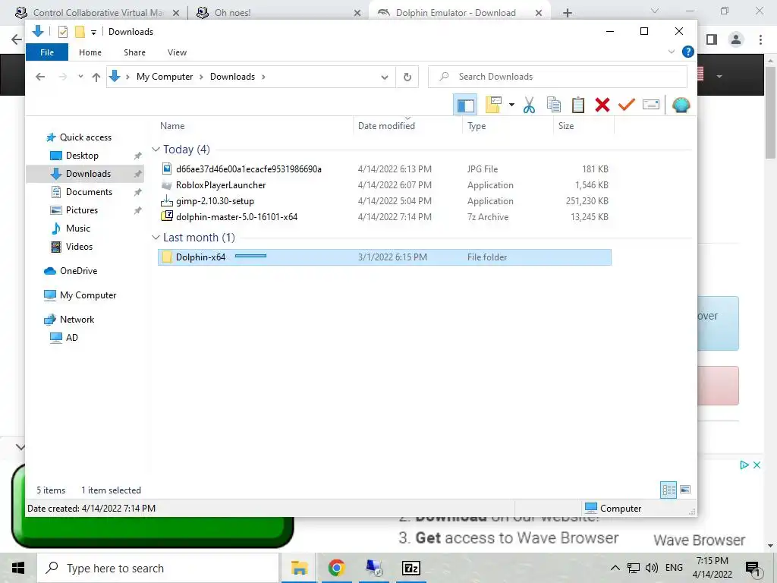Switch to the Oh noes! Chrome tab

pos(279,13)
